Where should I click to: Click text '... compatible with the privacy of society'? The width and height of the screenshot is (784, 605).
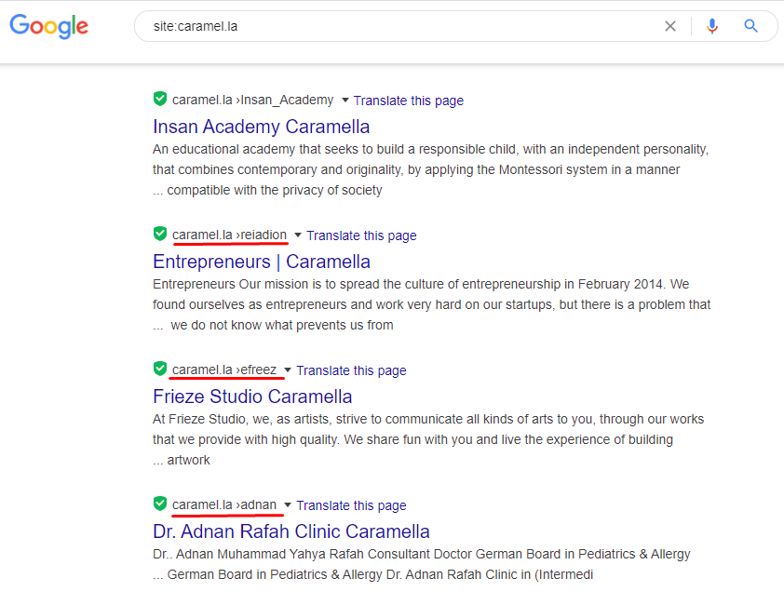(x=267, y=190)
